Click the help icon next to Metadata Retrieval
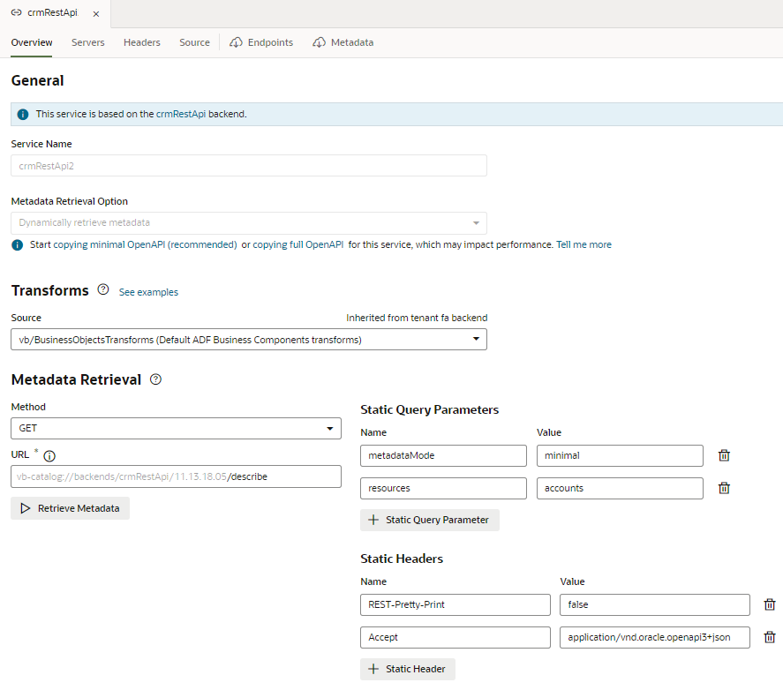Viewport: 783px width, 690px height. (x=155, y=379)
